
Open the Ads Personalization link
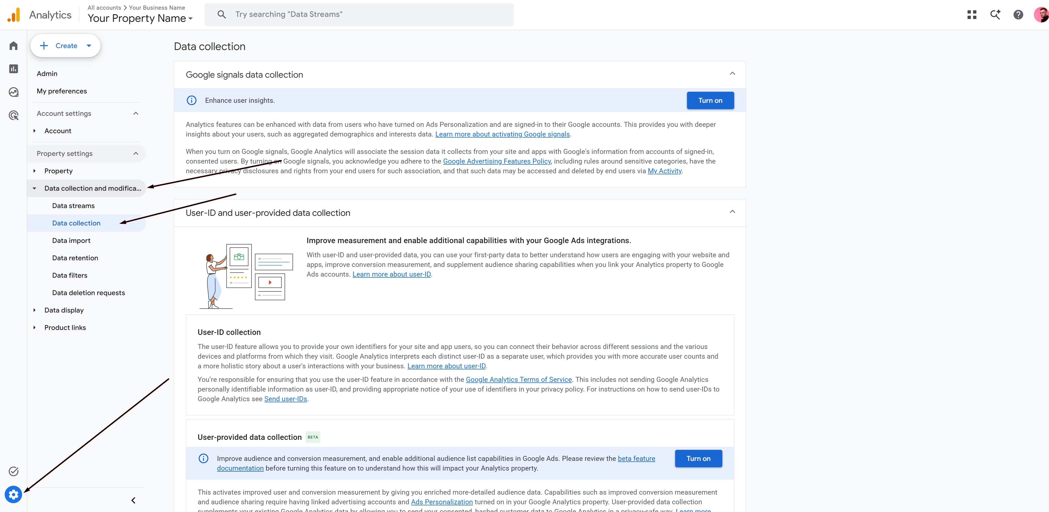coord(442,502)
